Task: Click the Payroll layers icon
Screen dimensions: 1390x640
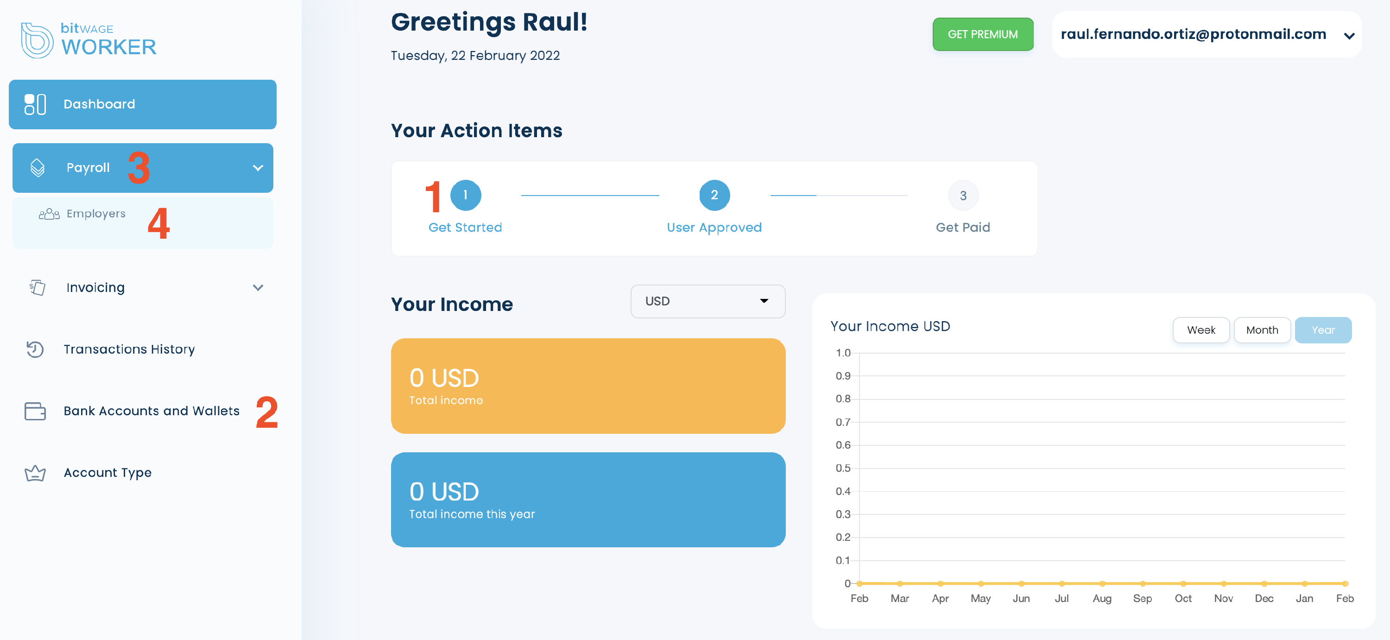Action: (x=37, y=168)
